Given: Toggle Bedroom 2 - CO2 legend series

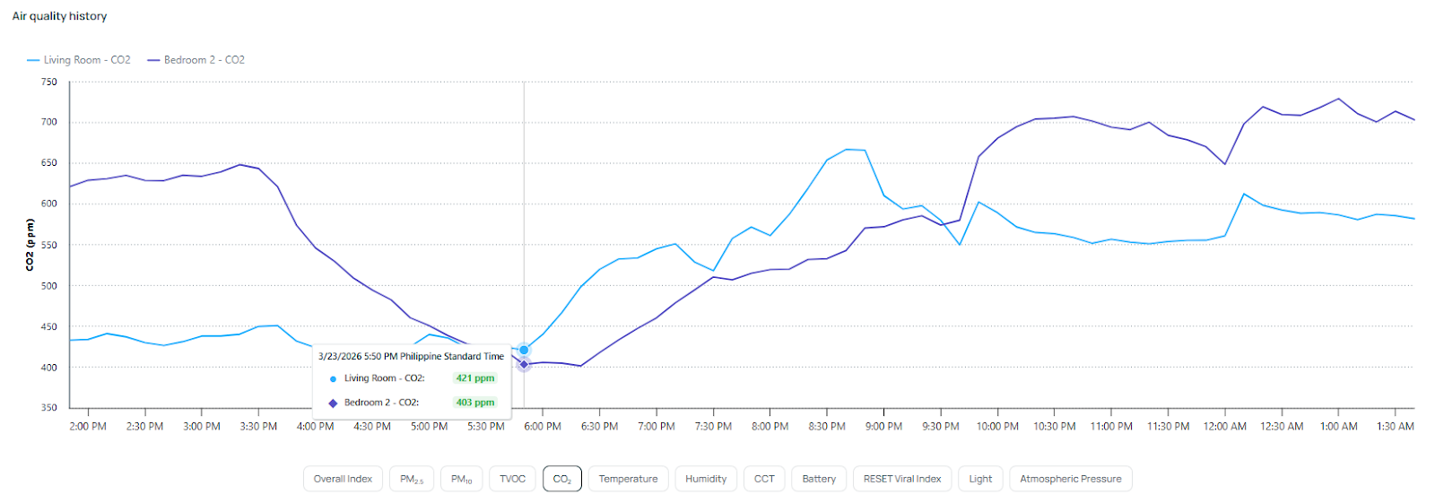Looking at the screenshot, I should [x=196, y=60].
